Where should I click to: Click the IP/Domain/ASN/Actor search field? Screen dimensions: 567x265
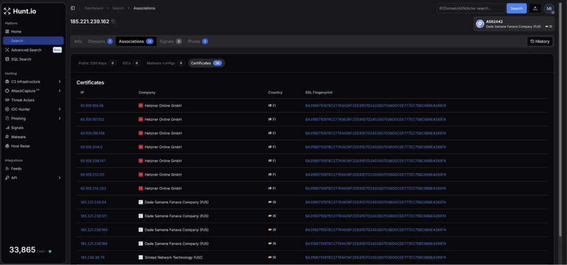pyautogui.click(x=470, y=8)
